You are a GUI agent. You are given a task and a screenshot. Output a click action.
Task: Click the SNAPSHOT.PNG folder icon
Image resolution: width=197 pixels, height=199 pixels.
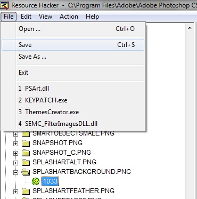tap(26, 143)
